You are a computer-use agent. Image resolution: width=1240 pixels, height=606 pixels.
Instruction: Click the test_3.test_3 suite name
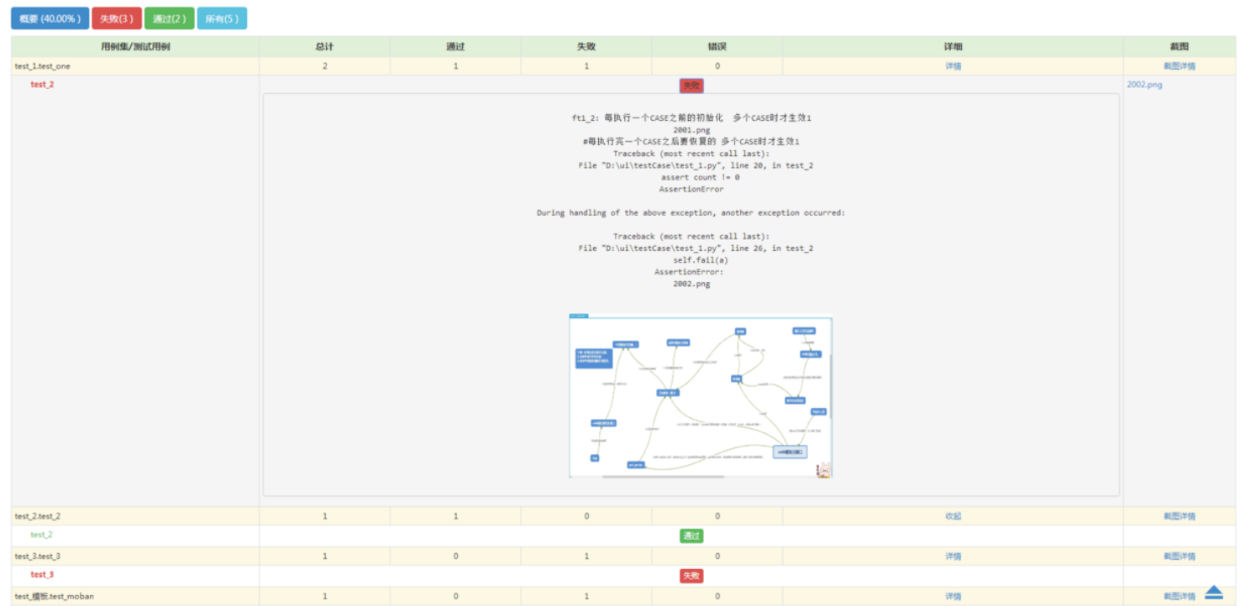click(37, 556)
